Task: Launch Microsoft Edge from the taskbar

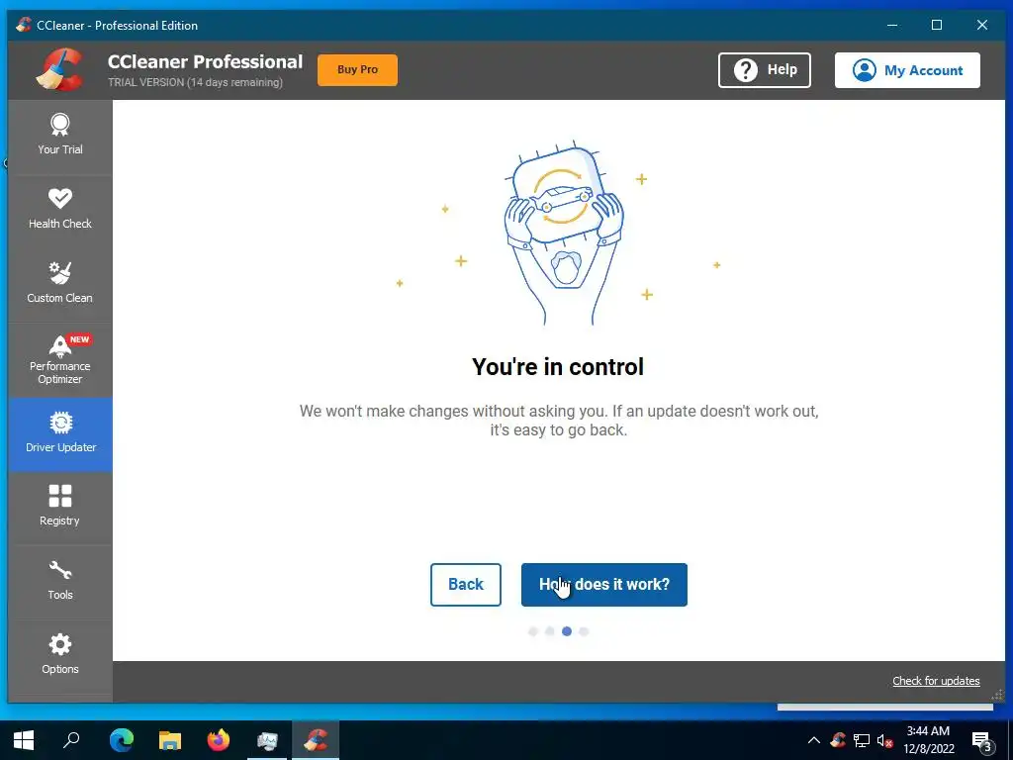Action: coord(122,740)
